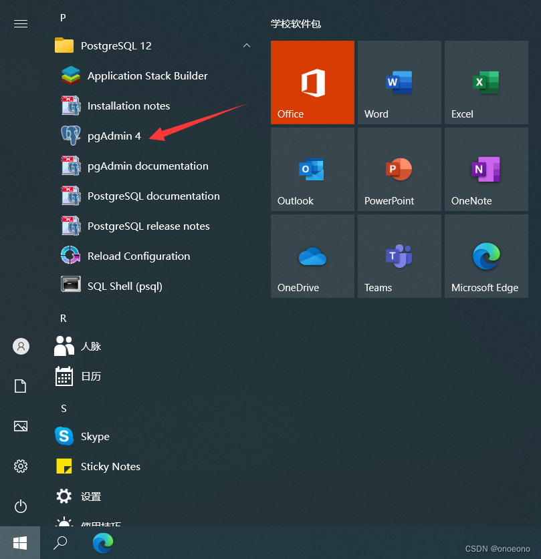Launch Application Stack Builder by its label
The height and width of the screenshot is (559, 541).
[x=147, y=76]
